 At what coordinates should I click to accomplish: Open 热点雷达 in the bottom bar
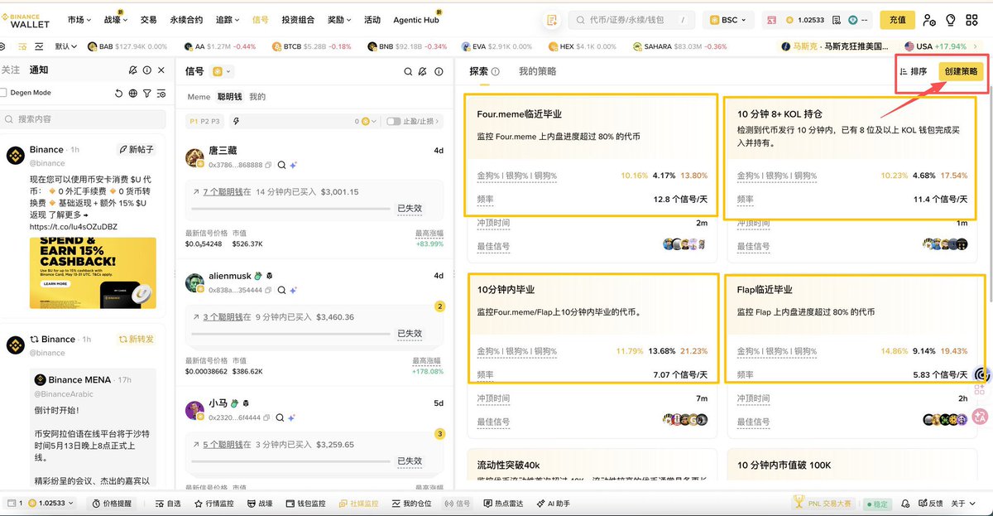tap(504, 503)
